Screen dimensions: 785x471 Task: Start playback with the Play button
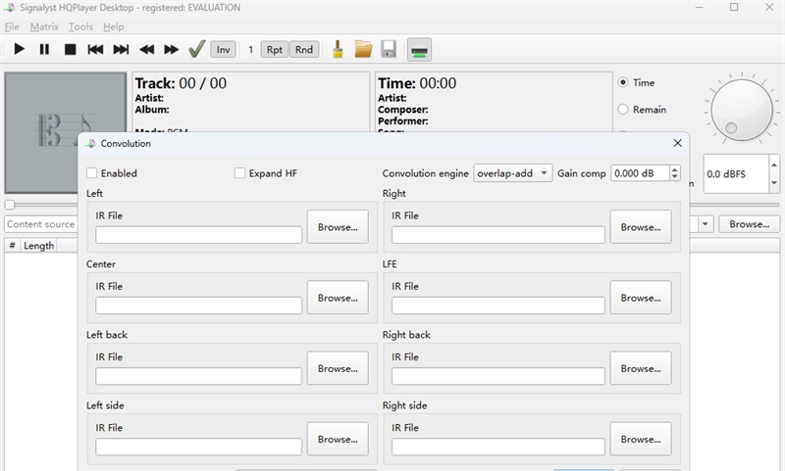tap(19, 49)
